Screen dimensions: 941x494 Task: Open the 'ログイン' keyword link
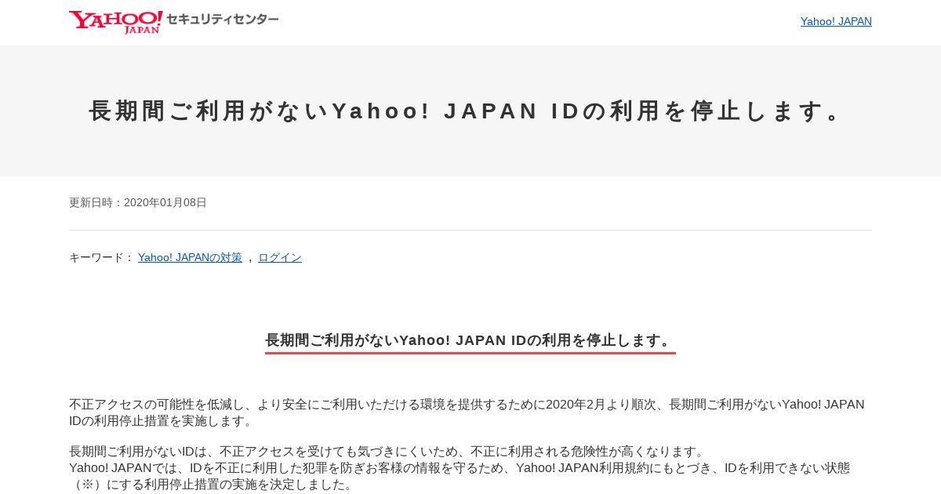(280, 257)
